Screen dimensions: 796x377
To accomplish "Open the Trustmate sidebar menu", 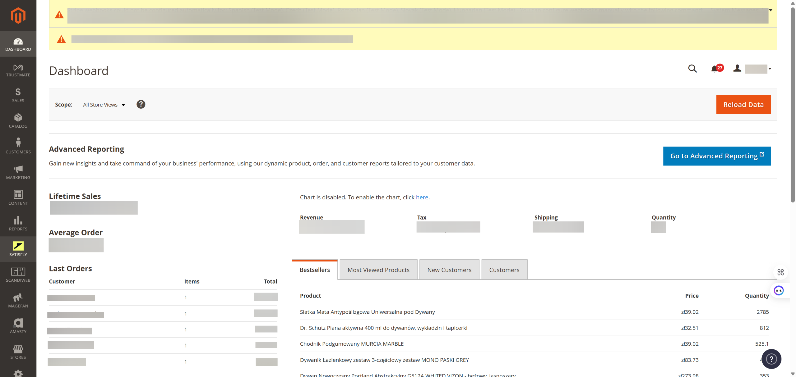I will point(18,70).
